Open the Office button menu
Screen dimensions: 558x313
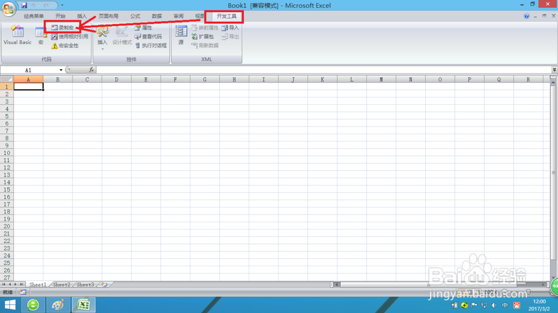(8, 8)
